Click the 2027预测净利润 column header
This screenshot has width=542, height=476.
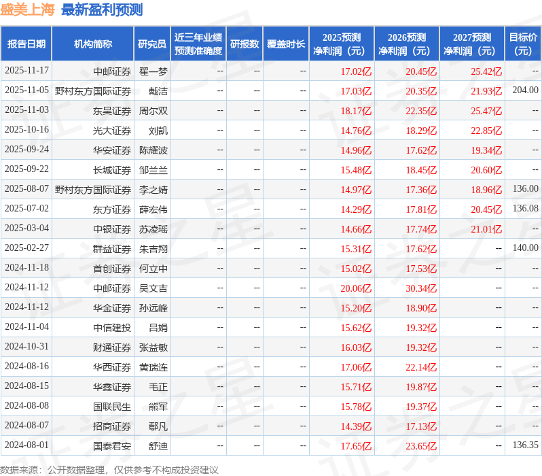pos(472,44)
